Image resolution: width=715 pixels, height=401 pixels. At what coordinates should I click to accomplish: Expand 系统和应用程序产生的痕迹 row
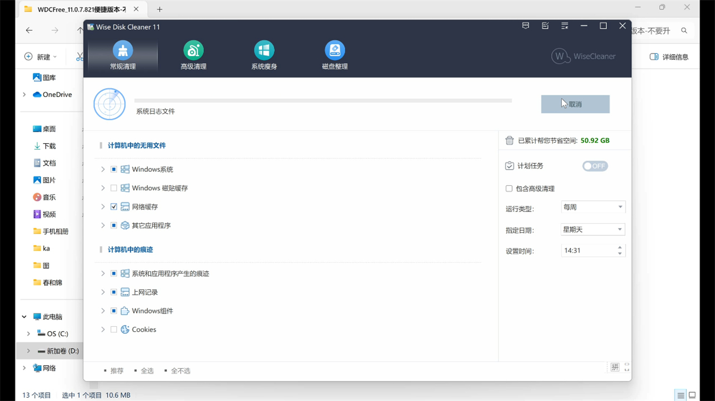point(103,274)
